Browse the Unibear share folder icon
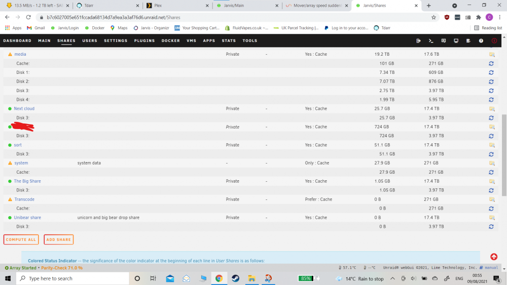This screenshot has height=285, width=507. coord(492,218)
